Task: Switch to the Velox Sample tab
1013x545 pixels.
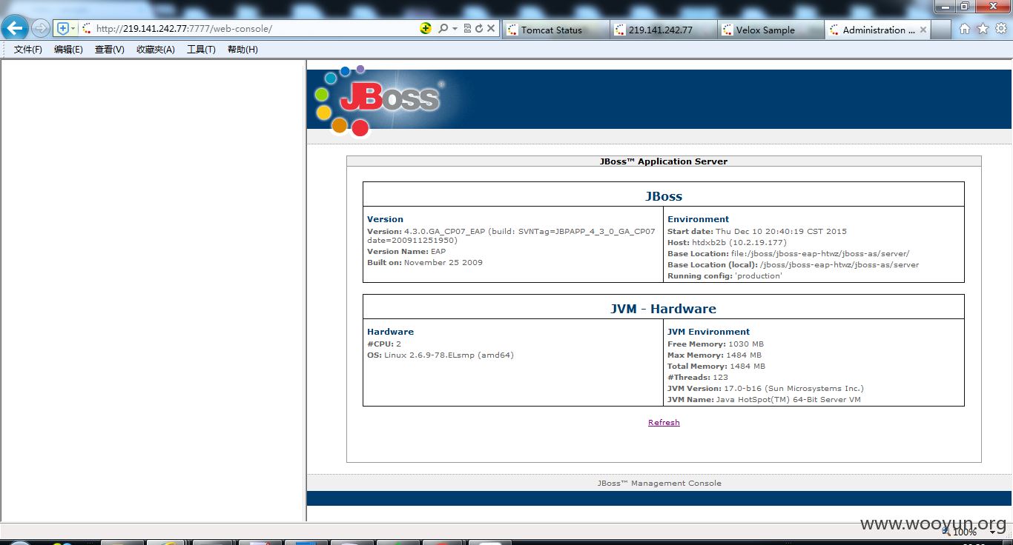Action: pyautogui.click(x=771, y=30)
